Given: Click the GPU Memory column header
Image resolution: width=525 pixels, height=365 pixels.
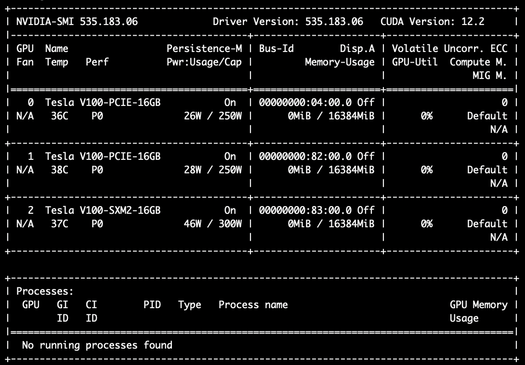Looking at the screenshot, I should click(x=478, y=305).
